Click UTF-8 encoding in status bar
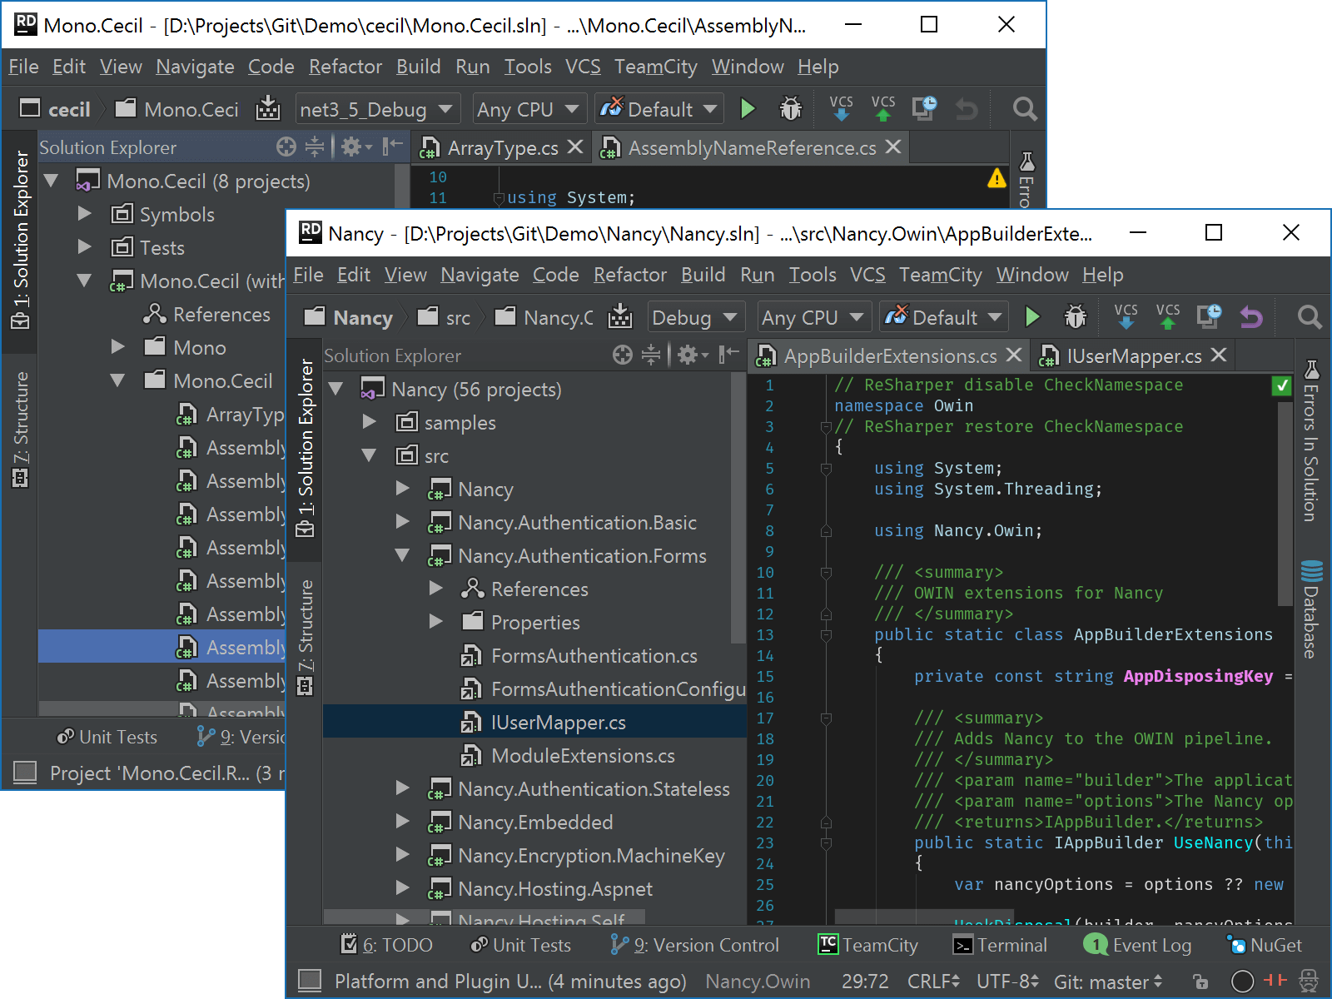Image resolution: width=1332 pixels, height=999 pixels. click(x=1008, y=982)
